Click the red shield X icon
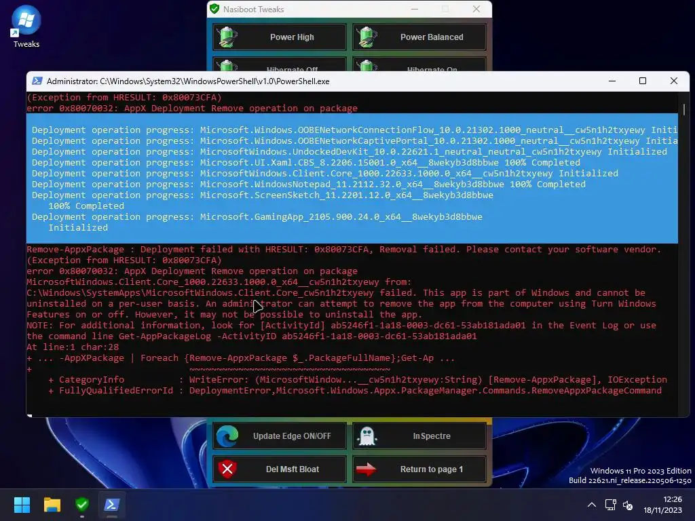Image resolution: width=695 pixels, height=521 pixels. (x=227, y=469)
